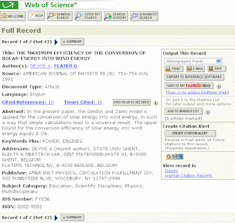The image size is (235, 223).
Task: View Times Cited: 16 articles
Action: point(83,102)
